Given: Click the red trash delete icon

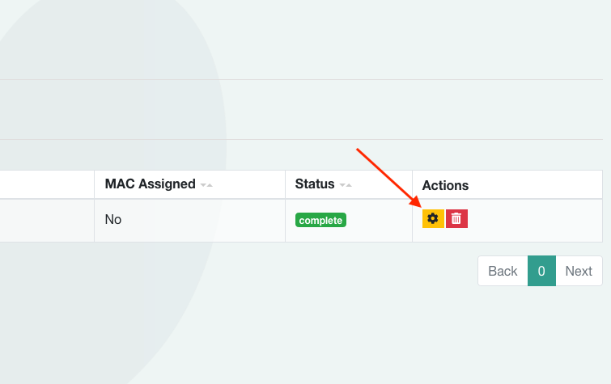Looking at the screenshot, I should point(456,218).
